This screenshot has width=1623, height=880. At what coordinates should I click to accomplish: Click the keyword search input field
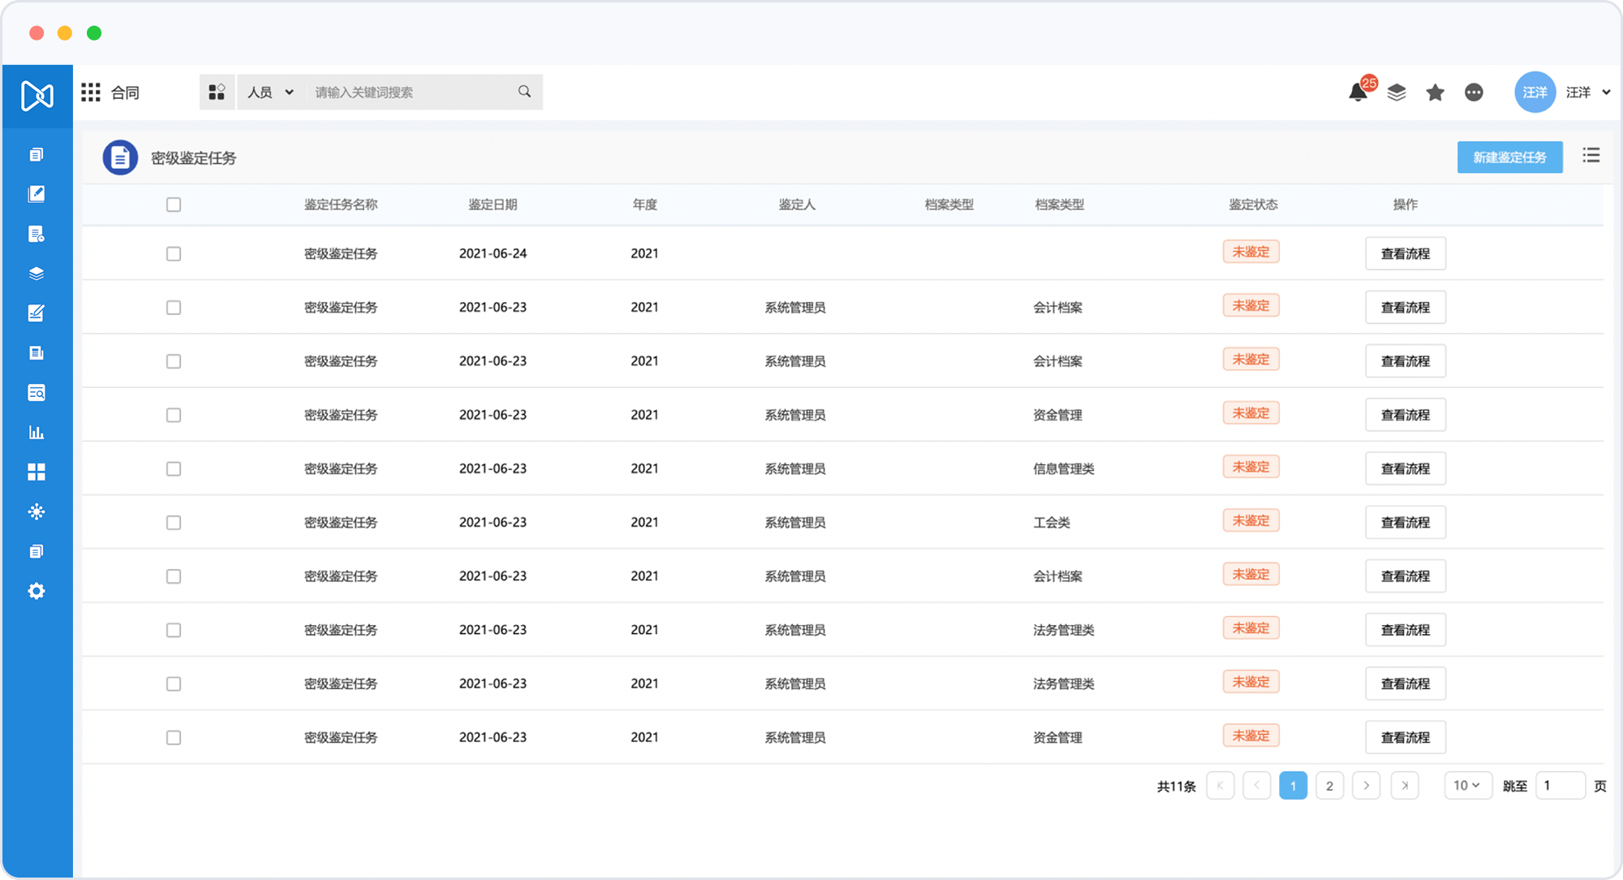tap(410, 93)
